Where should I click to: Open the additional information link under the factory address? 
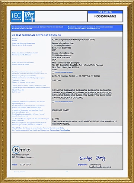pyautogui.click(x=64, y=72)
